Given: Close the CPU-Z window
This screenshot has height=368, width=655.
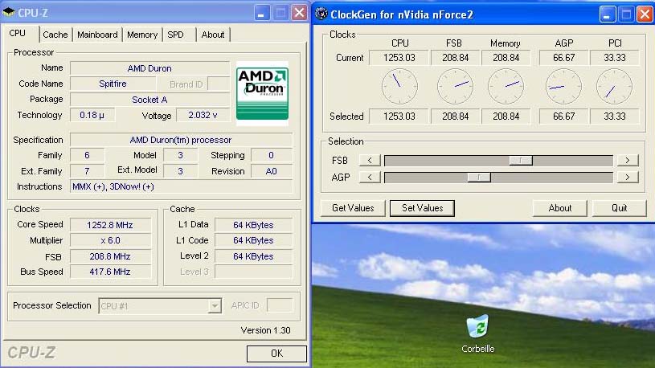Looking at the screenshot, I should [x=299, y=13].
